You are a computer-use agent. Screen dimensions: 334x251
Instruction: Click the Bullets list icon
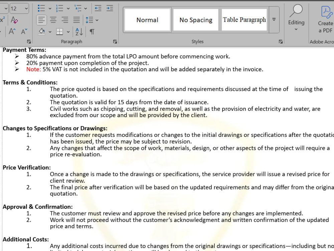[41, 8]
